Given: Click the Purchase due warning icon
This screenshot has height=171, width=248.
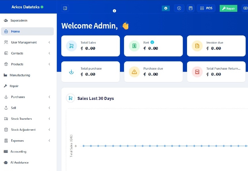Looking at the screenshot, I should [134, 72].
